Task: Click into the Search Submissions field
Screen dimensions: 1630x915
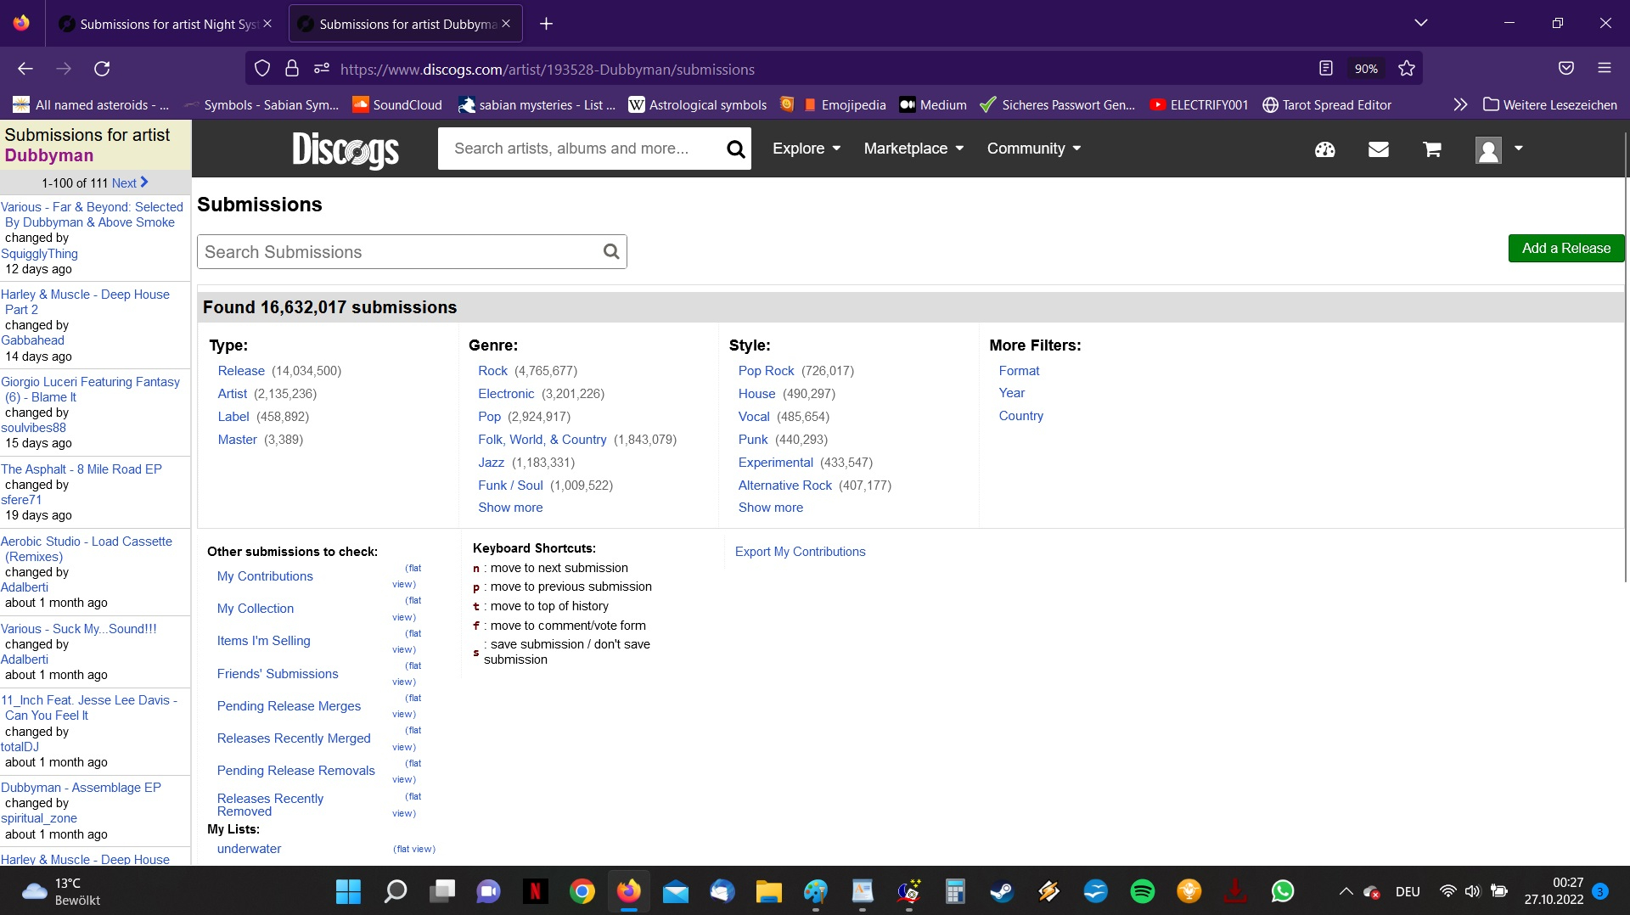Action: [x=399, y=252]
